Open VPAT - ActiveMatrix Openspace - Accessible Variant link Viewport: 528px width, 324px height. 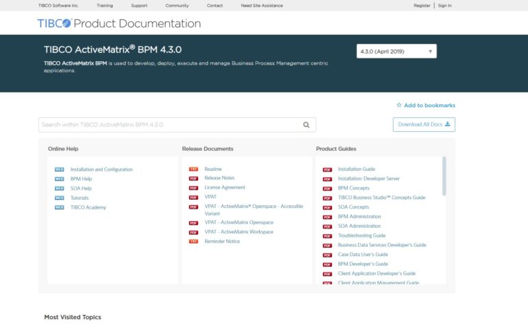click(254, 210)
